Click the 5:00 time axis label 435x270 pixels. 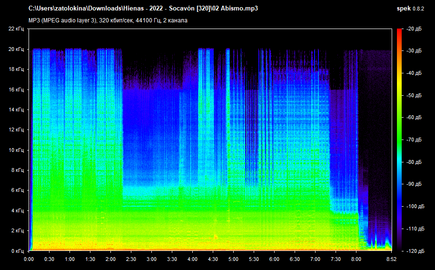click(x=233, y=259)
